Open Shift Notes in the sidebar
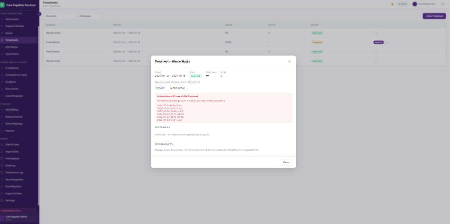450x224 pixels. 19,47
